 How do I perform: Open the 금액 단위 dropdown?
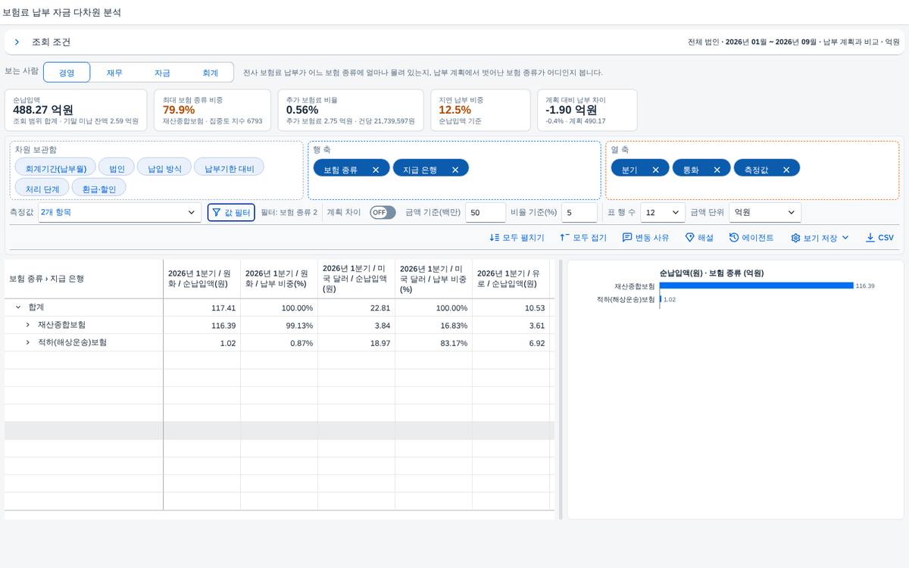pyautogui.click(x=765, y=213)
